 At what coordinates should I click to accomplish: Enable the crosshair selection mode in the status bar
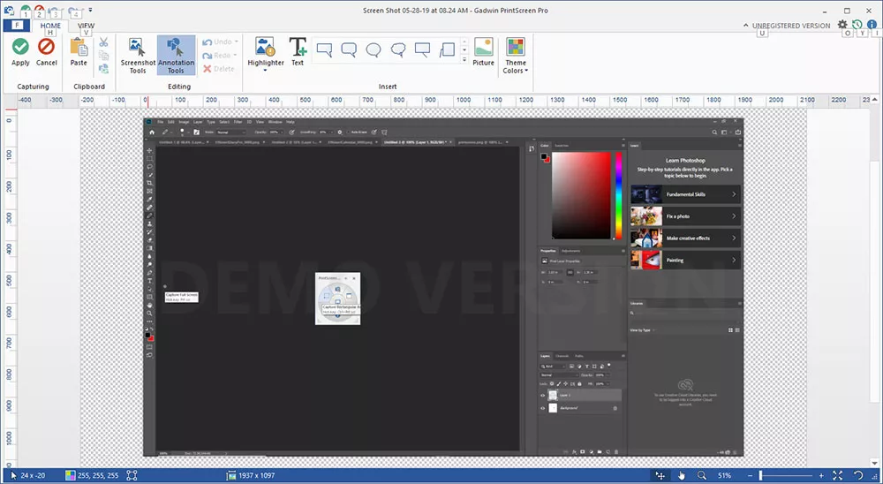pos(660,475)
